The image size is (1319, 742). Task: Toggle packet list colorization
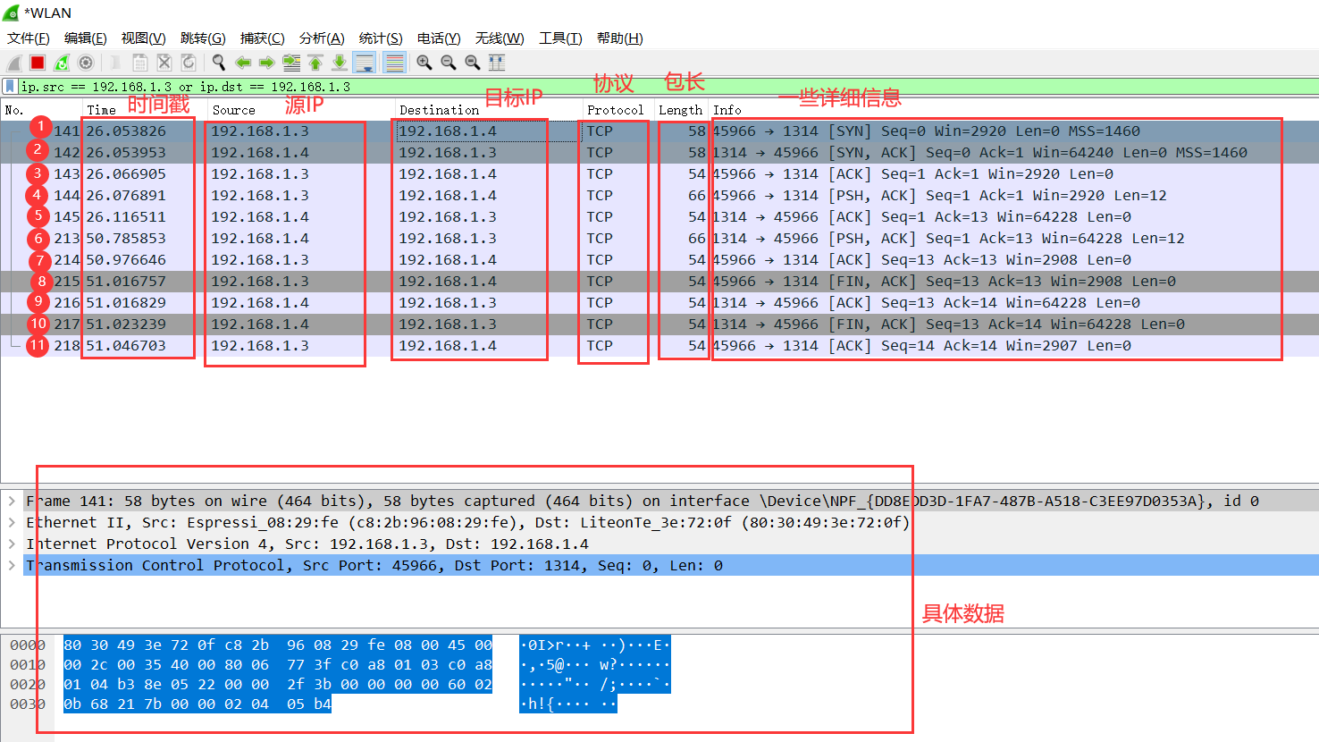[x=394, y=63]
